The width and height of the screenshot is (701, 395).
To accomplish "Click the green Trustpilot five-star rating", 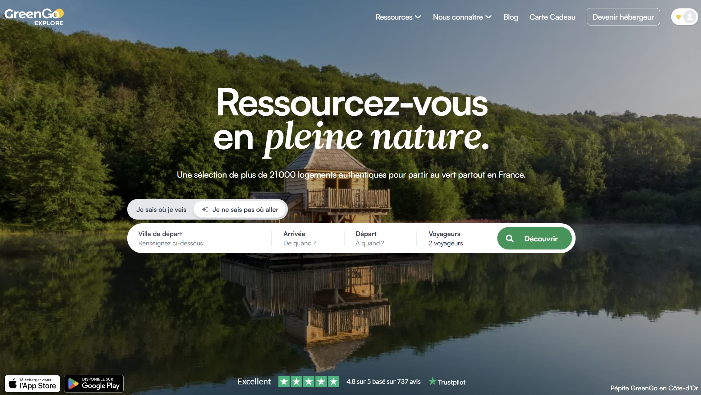I will pyautogui.click(x=309, y=381).
